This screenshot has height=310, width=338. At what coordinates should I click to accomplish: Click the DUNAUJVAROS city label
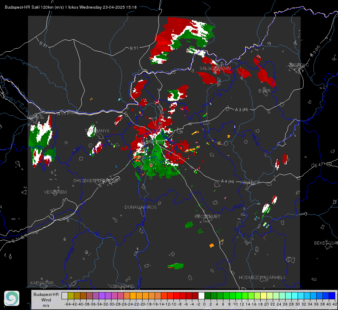141,207
